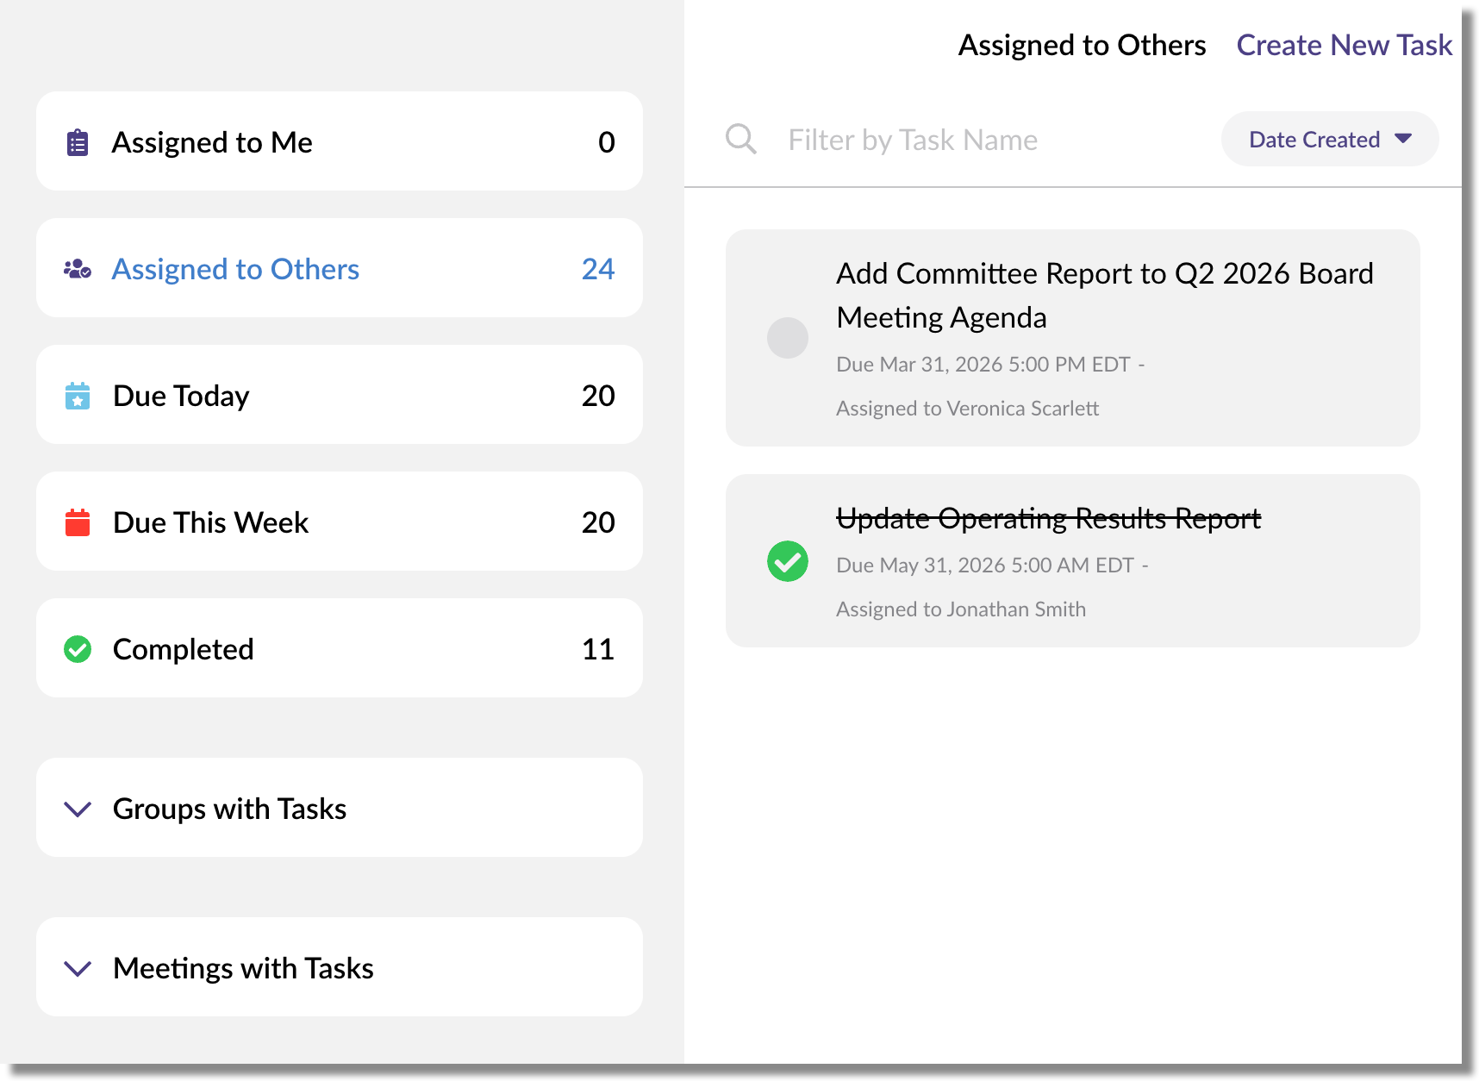Image resolution: width=1479 pixels, height=1081 pixels.
Task: Switch to the Due Today list
Action: click(181, 396)
